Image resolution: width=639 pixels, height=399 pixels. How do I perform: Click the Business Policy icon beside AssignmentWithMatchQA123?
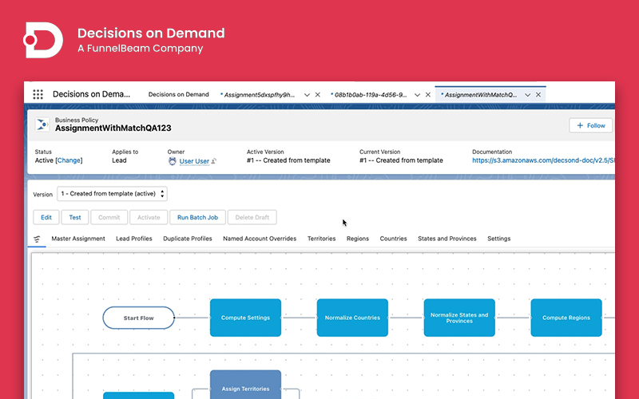(x=42, y=124)
